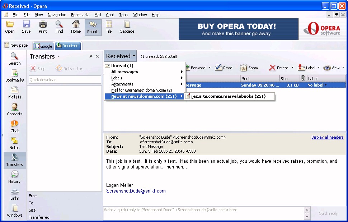This screenshot has width=348, height=222.
Task: Select the Transfers panel icon
Action: [14, 158]
